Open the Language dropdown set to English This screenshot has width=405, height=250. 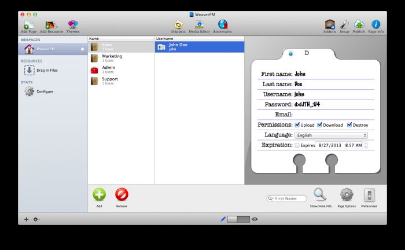tap(331, 135)
